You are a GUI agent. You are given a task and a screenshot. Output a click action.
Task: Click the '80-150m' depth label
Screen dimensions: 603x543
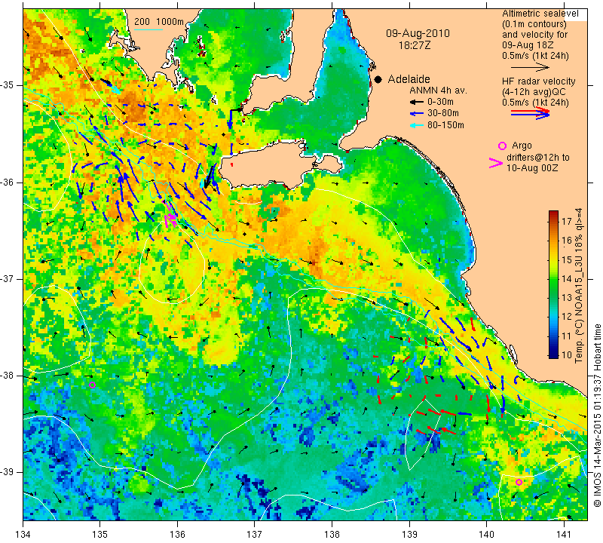(x=445, y=124)
